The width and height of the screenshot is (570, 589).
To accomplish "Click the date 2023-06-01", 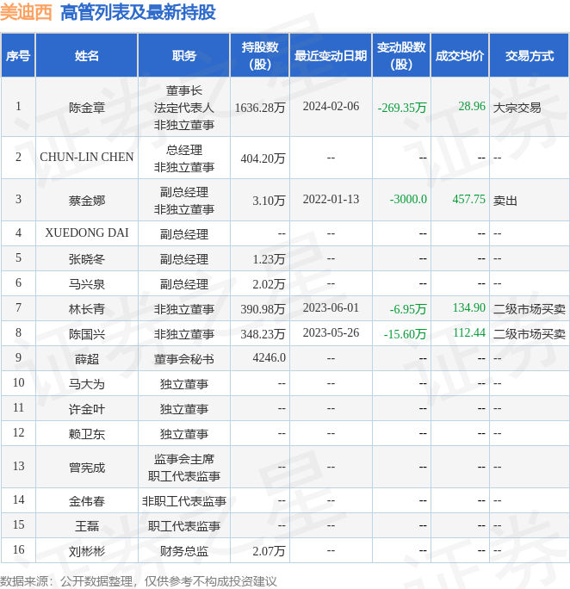I will tap(331, 307).
